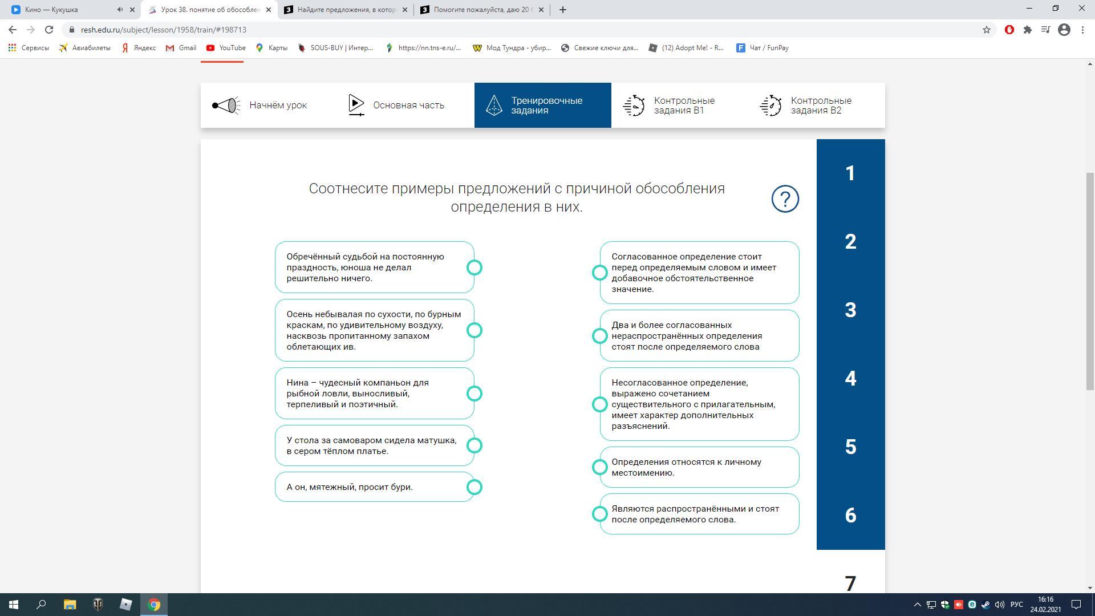
Task: Click the question mark help icon
Action: click(785, 198)
